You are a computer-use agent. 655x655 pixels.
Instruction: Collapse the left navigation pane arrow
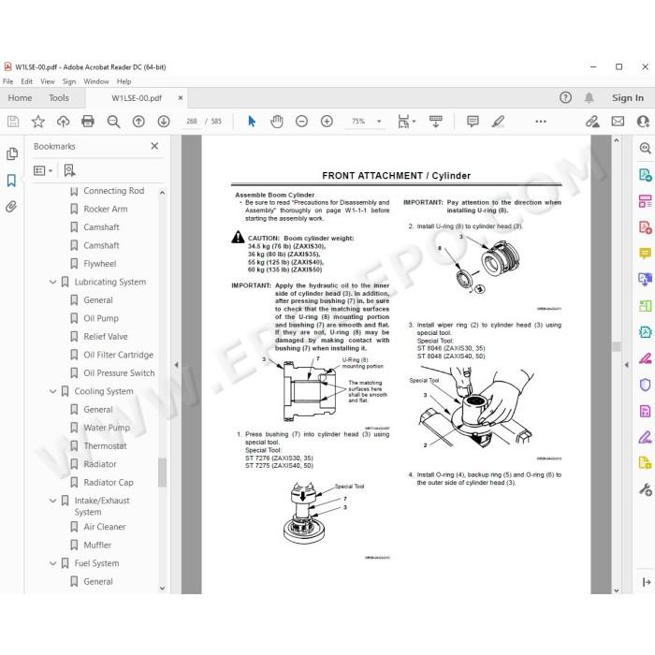[x=176, y=365]
